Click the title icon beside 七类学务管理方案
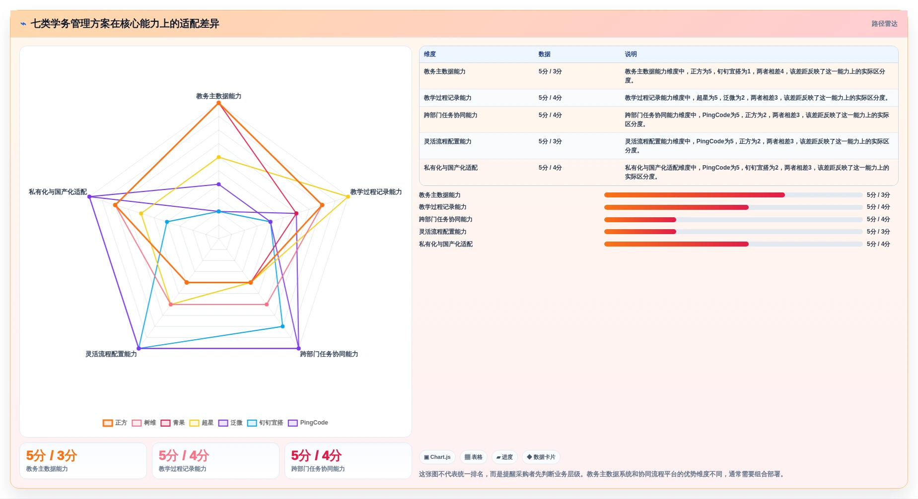 (x=23, y=24)
